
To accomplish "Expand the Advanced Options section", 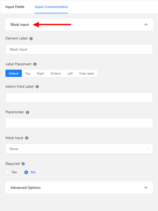I will (x=146, y=188).
